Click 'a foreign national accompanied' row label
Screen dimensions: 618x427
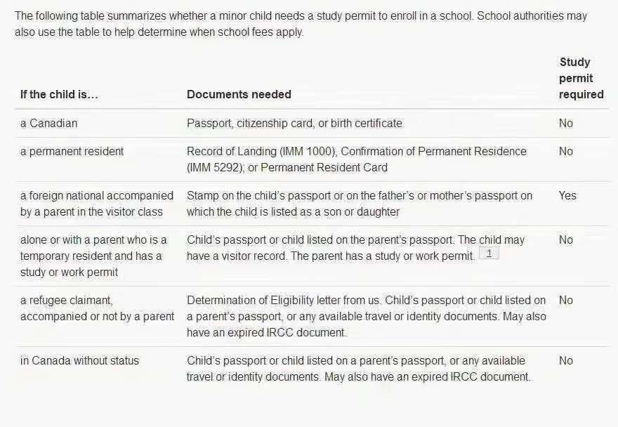pyautogui.click(x=96, y=196)
